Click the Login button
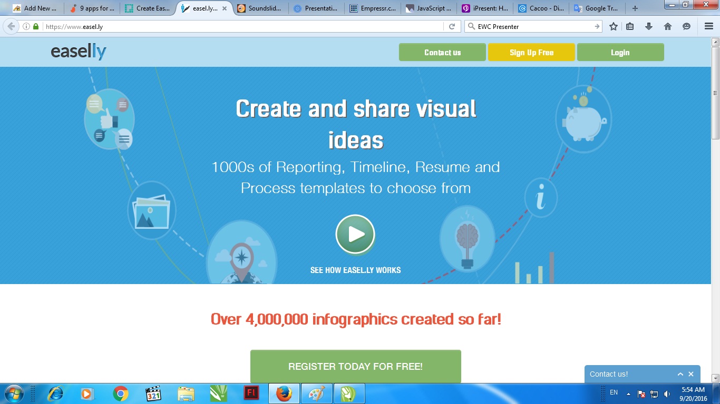Screen dimensions: 720x404 tap(620, 52)
